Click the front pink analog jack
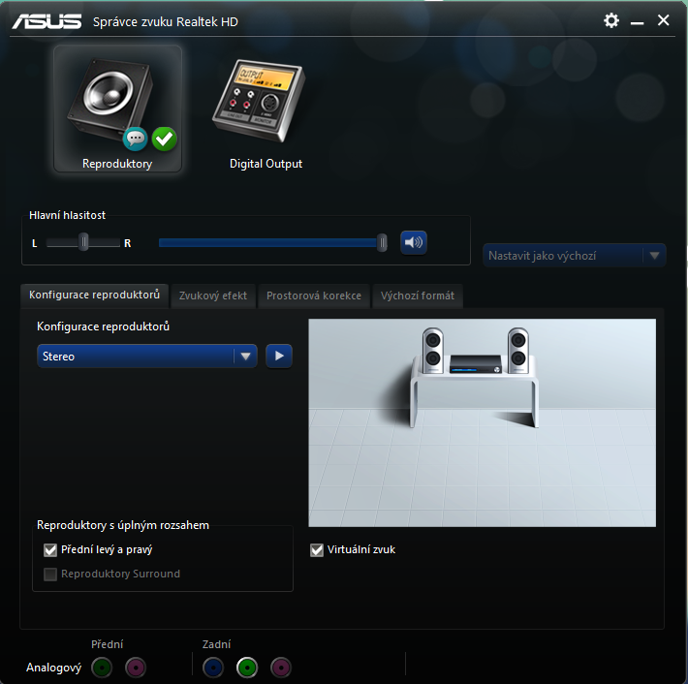Viewport: 688px width, 684px height. tap(136, 668)
